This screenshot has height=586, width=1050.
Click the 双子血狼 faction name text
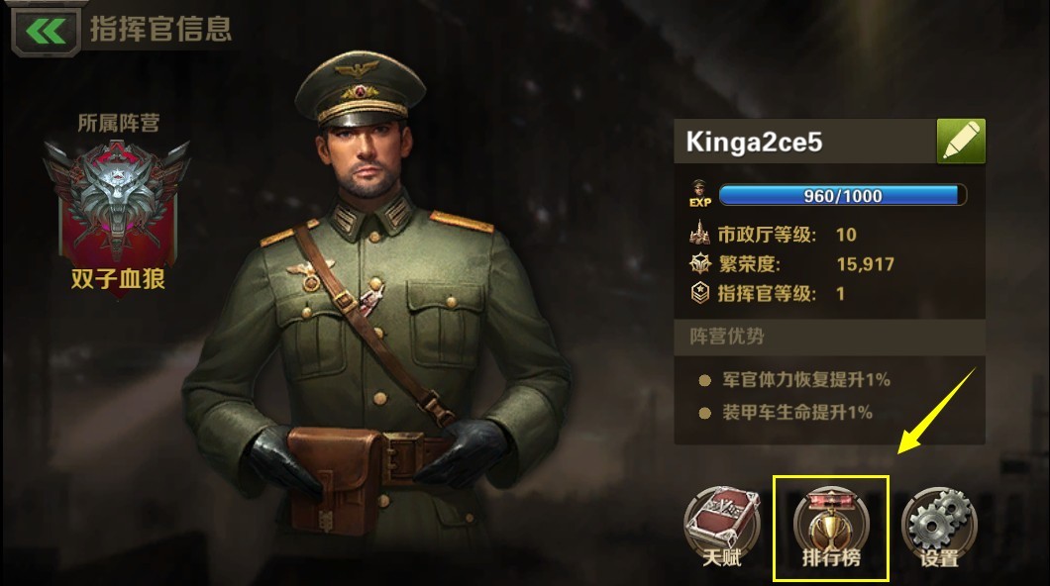118,278
